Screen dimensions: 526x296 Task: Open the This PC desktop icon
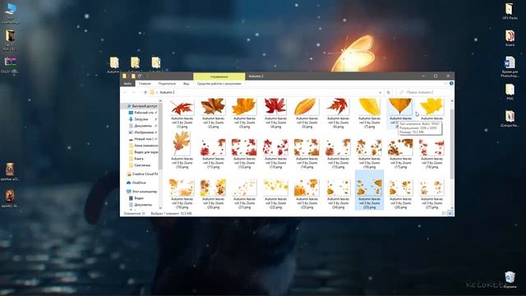point(10,13)
